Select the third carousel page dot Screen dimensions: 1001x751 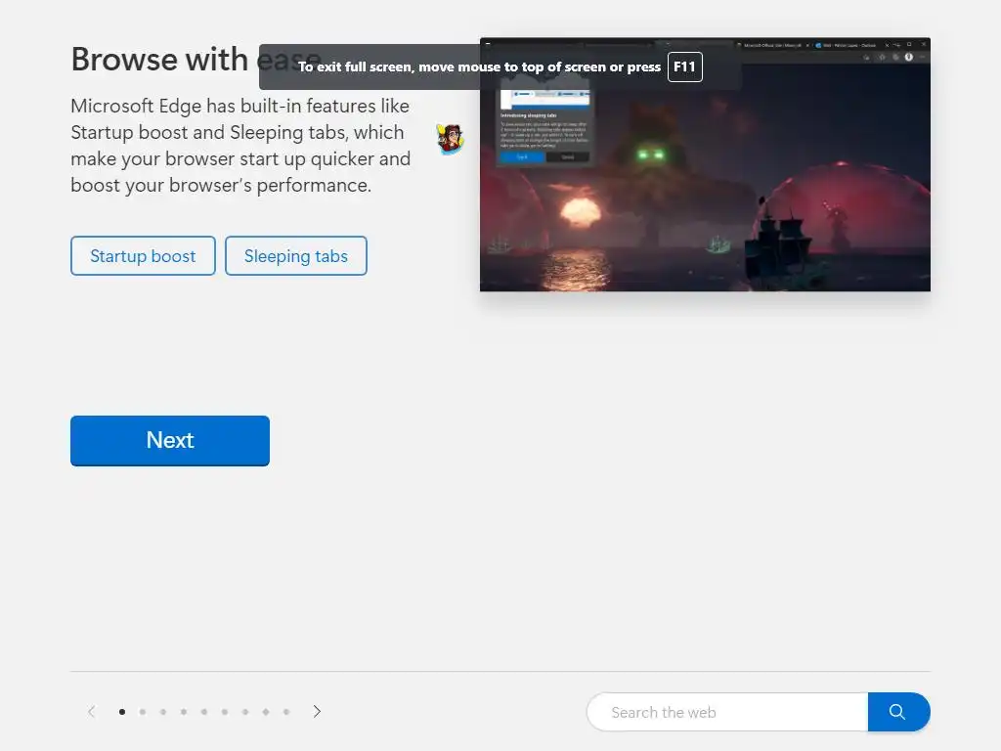[x=163, y=712]
